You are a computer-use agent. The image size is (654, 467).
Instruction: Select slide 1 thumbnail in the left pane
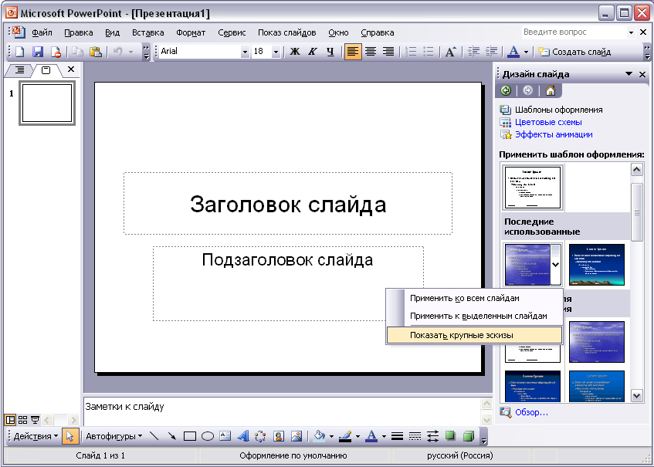(x=47, y=103)
